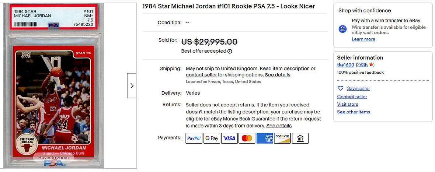This screenshot has width=435, height=172.
Task: Click the bank transfer payment icon
Action: click(300, 138)
